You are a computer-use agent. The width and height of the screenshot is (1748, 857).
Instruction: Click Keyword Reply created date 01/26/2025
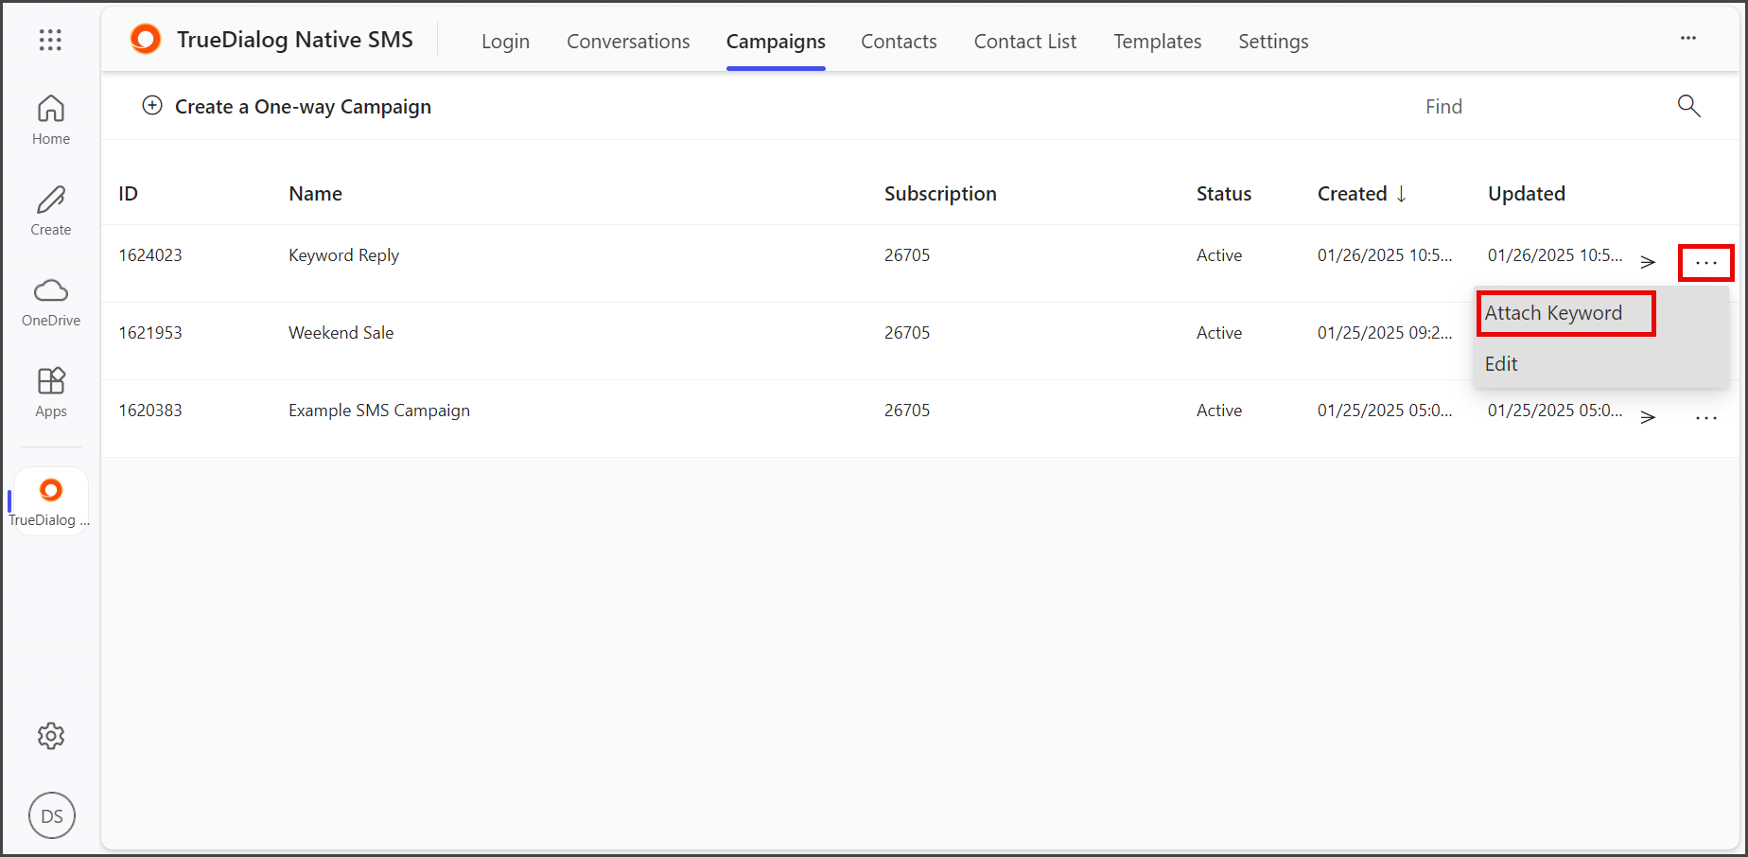[x=1385, y=255]
